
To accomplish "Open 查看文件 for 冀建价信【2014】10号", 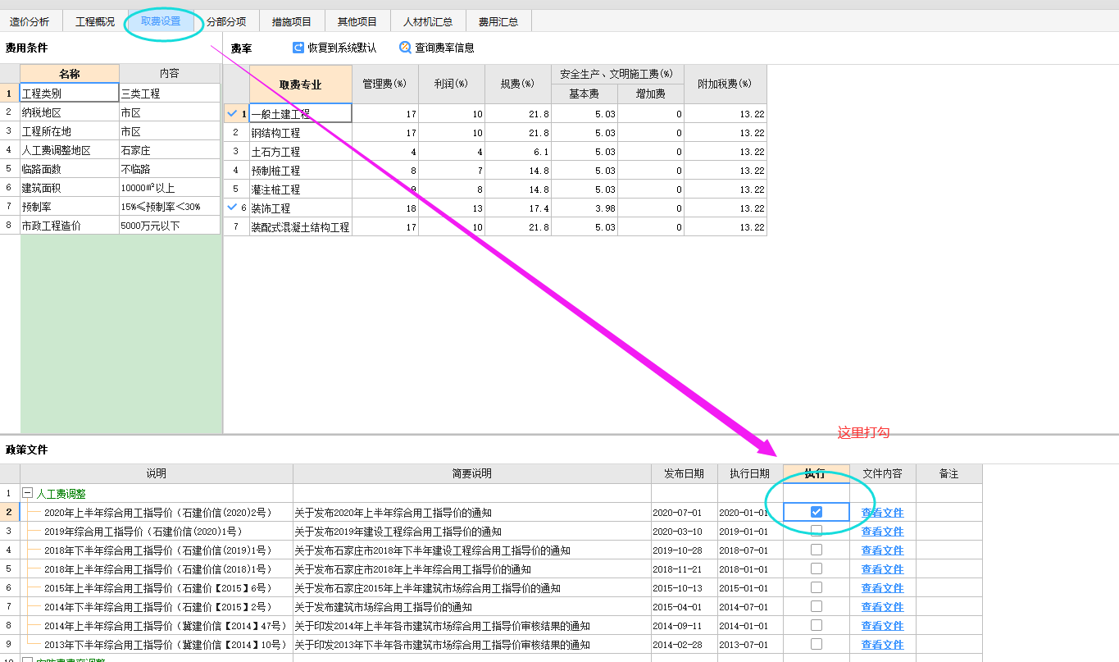I will tap(882, 645).
